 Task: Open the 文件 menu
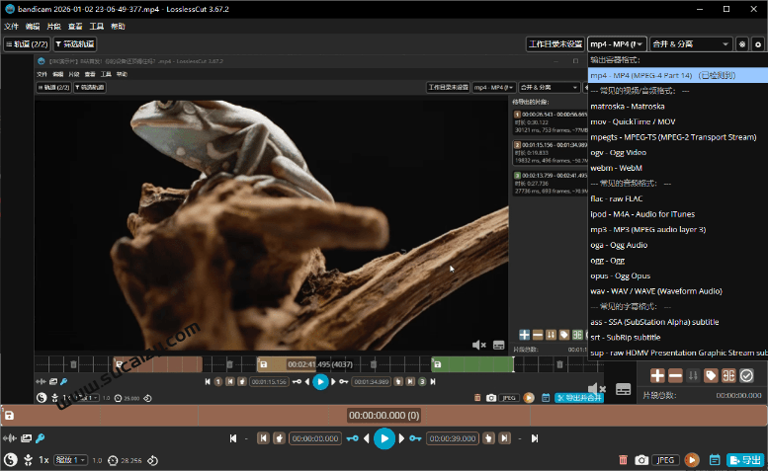click(11, 27)
